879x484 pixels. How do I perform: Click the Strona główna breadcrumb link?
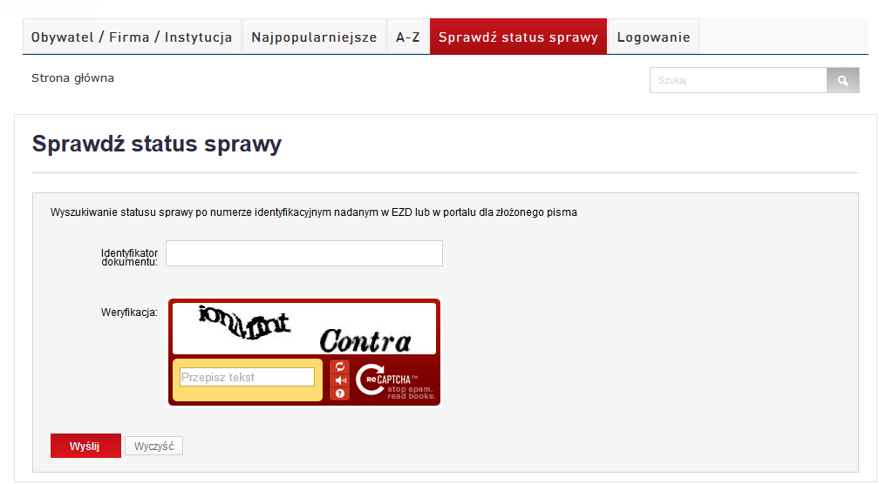point(72,78)
